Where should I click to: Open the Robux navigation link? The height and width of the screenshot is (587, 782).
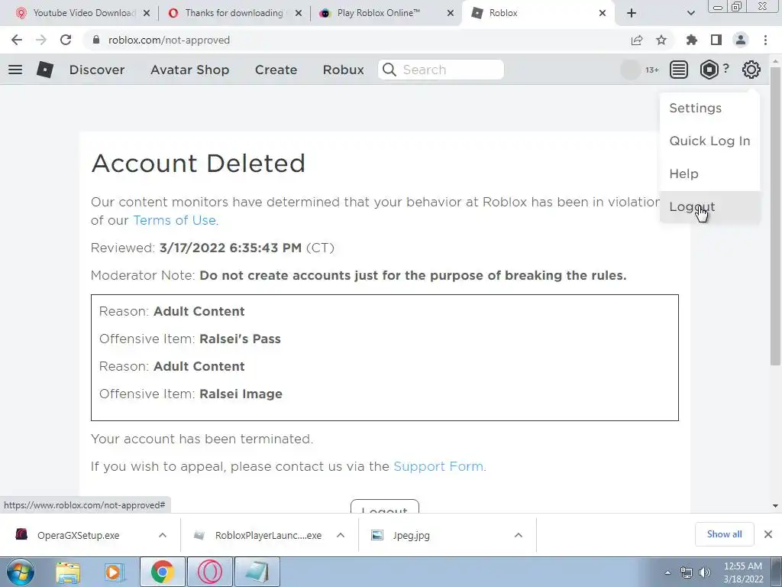click(344, 70)
